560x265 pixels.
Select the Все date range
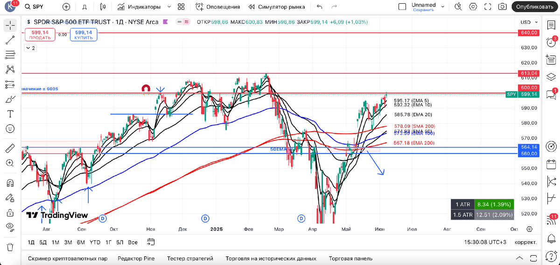click(133, 242)
